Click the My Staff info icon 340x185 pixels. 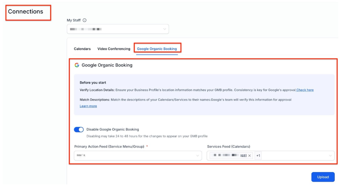pos(85,20)
